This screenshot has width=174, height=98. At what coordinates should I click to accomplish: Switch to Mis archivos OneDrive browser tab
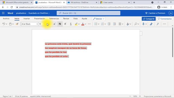[82, 2]
